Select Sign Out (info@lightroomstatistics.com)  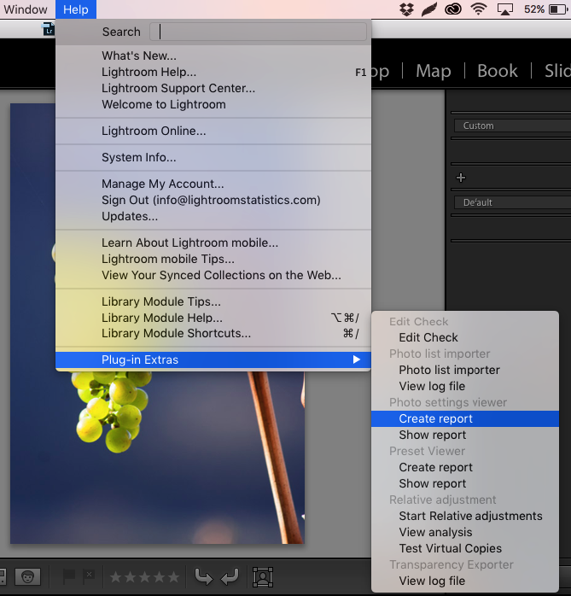(x=213, y=200)
